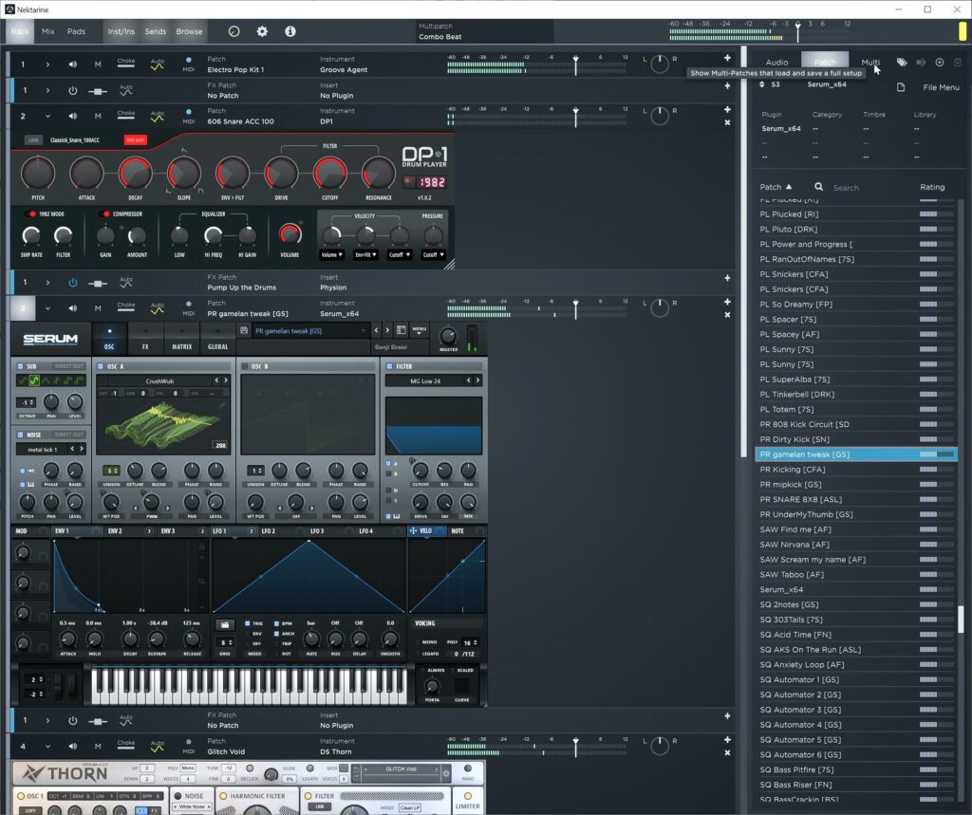Viewport: 972px width, 815px height.
Task: Expand the Electro Pop Kit 1 slot
Action: pos(47,65)
